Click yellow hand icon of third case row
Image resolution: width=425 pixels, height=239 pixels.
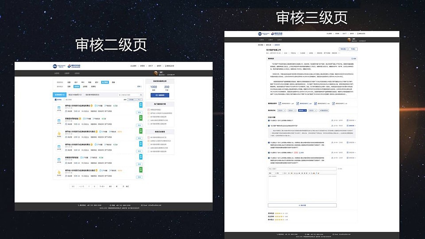click(x=59, y=133)
